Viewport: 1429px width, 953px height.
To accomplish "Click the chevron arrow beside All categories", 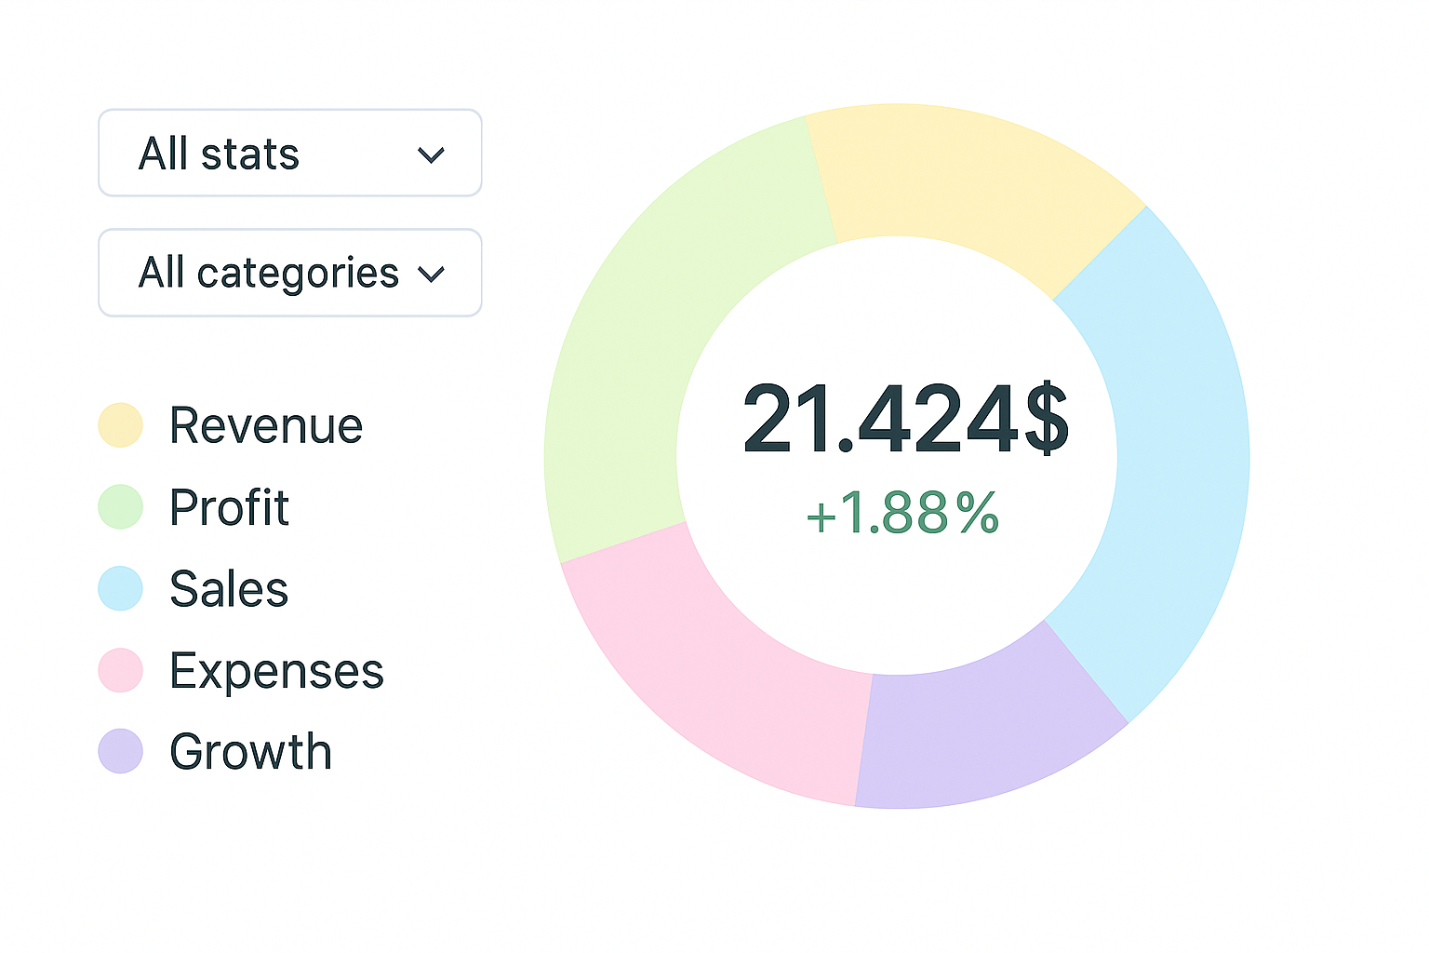I will (432, 275).
